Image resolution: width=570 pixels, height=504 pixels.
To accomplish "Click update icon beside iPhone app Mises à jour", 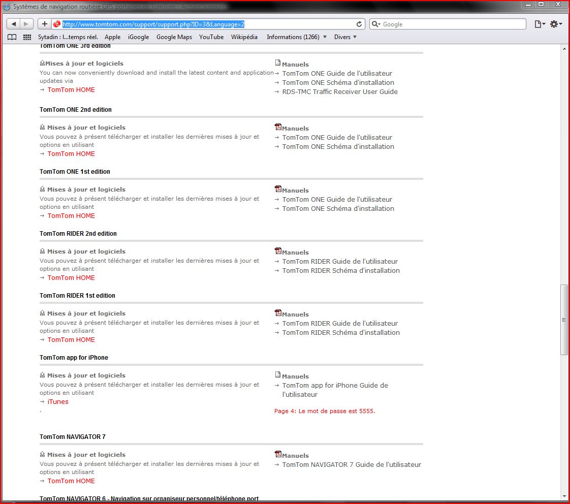I will tap(43, 375).
